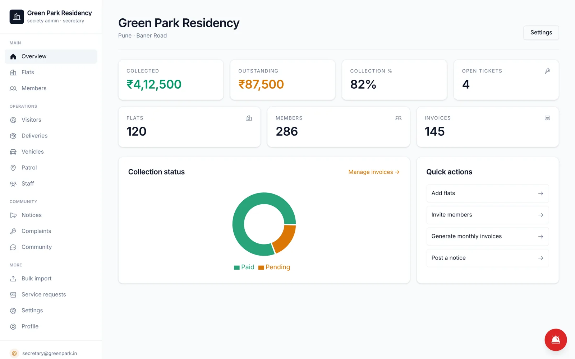The width and height of the screenshot is (575, 359).
Task: Click the Service requests store icon
Action: (13, 295)
